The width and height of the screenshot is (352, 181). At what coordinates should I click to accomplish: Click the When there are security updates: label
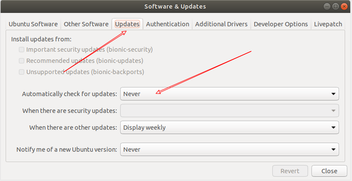pyautogui.click(x=70, y=111)
